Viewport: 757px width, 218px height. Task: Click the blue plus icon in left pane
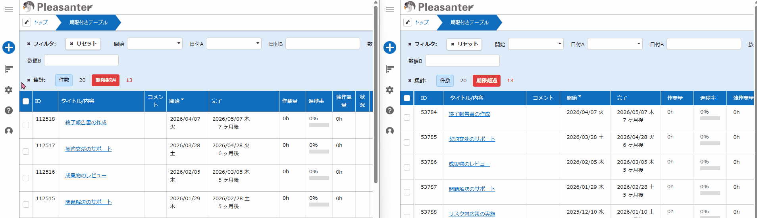tap(9, 48)
